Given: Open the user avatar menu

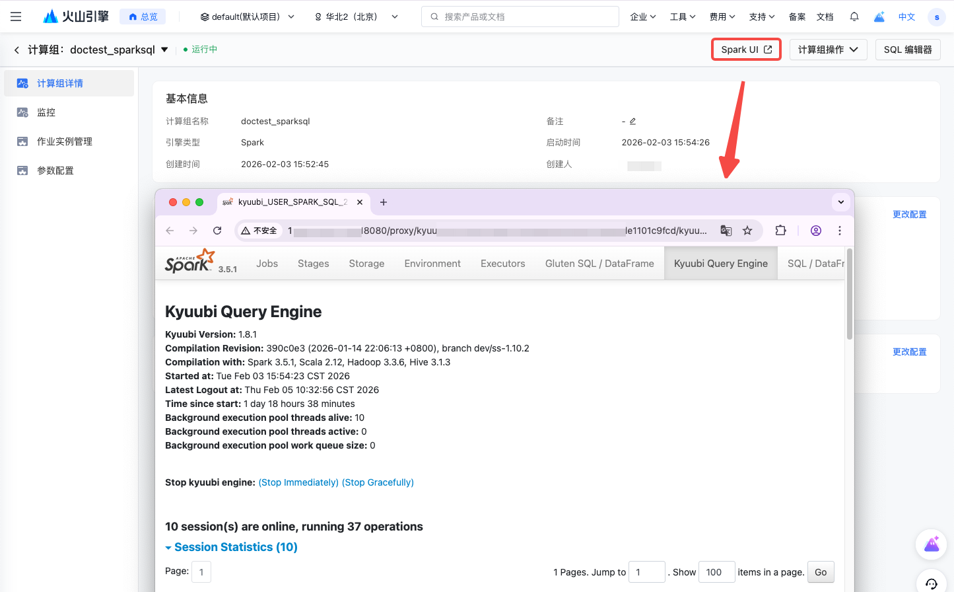Looking at the screenshot, I should point(937,17).
